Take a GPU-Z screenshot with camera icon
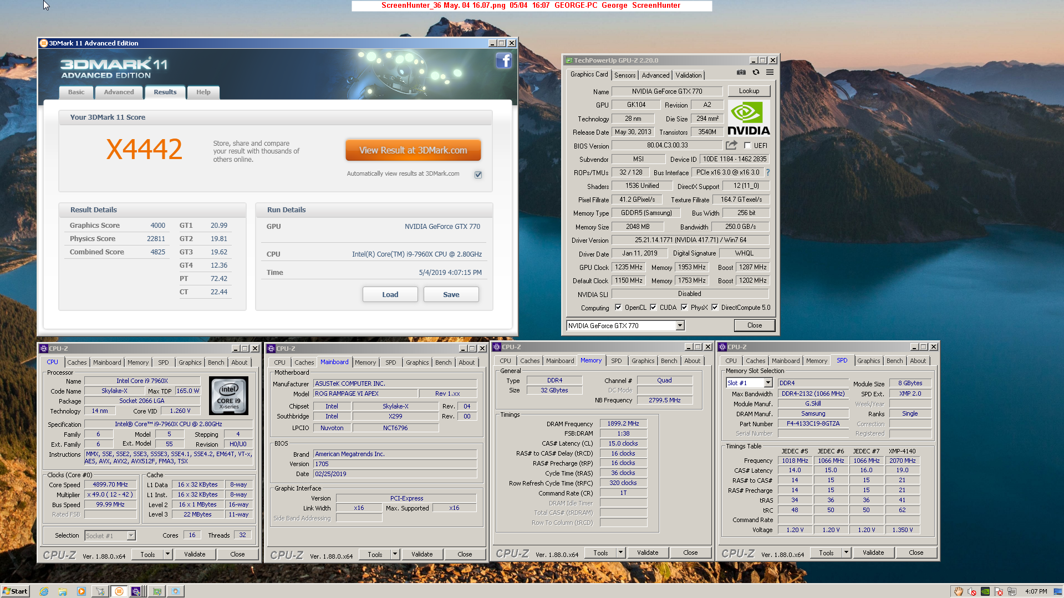 coord(741,73)
